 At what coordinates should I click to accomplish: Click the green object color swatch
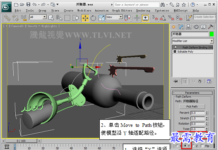point(212,34)
